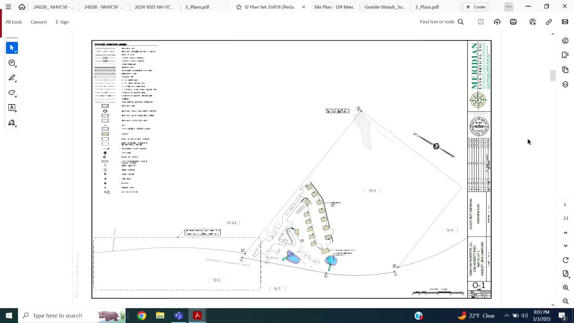Print the document using the printer icon

pyautogui.click(x=513, y=22)
